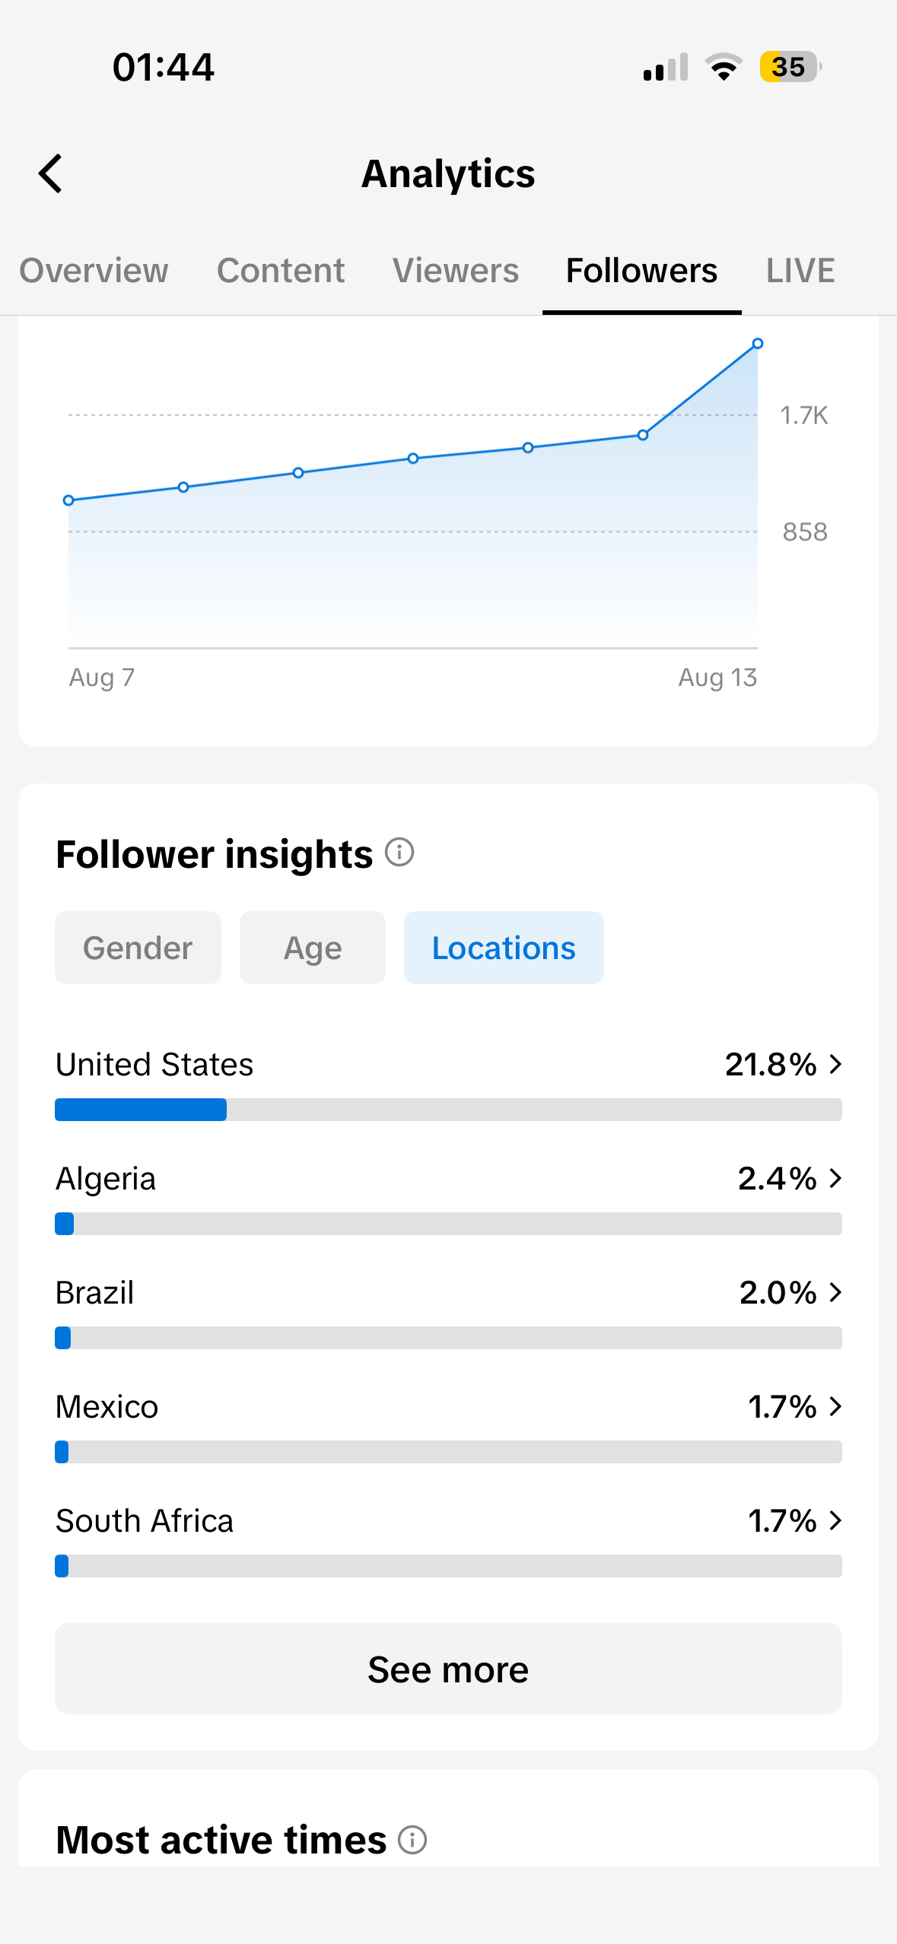897x1944 pixels.
Task: Tap the battery indicator in status bar
Action: tap(790, 67)
